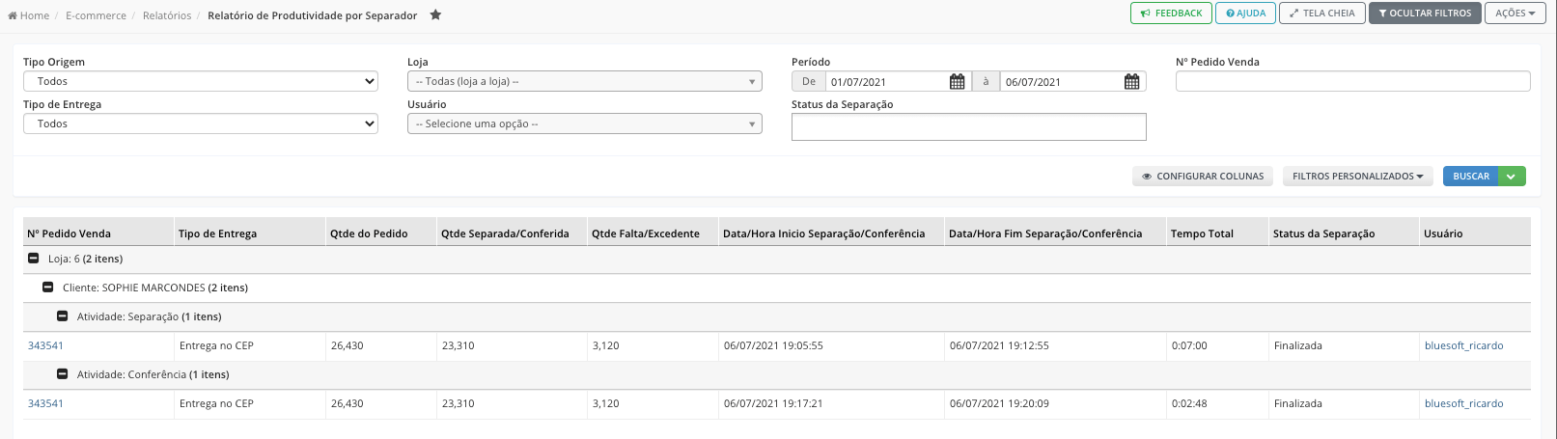Open order 343541 in the Separação row
1557x439 pixels.
(x=45, y=345)
